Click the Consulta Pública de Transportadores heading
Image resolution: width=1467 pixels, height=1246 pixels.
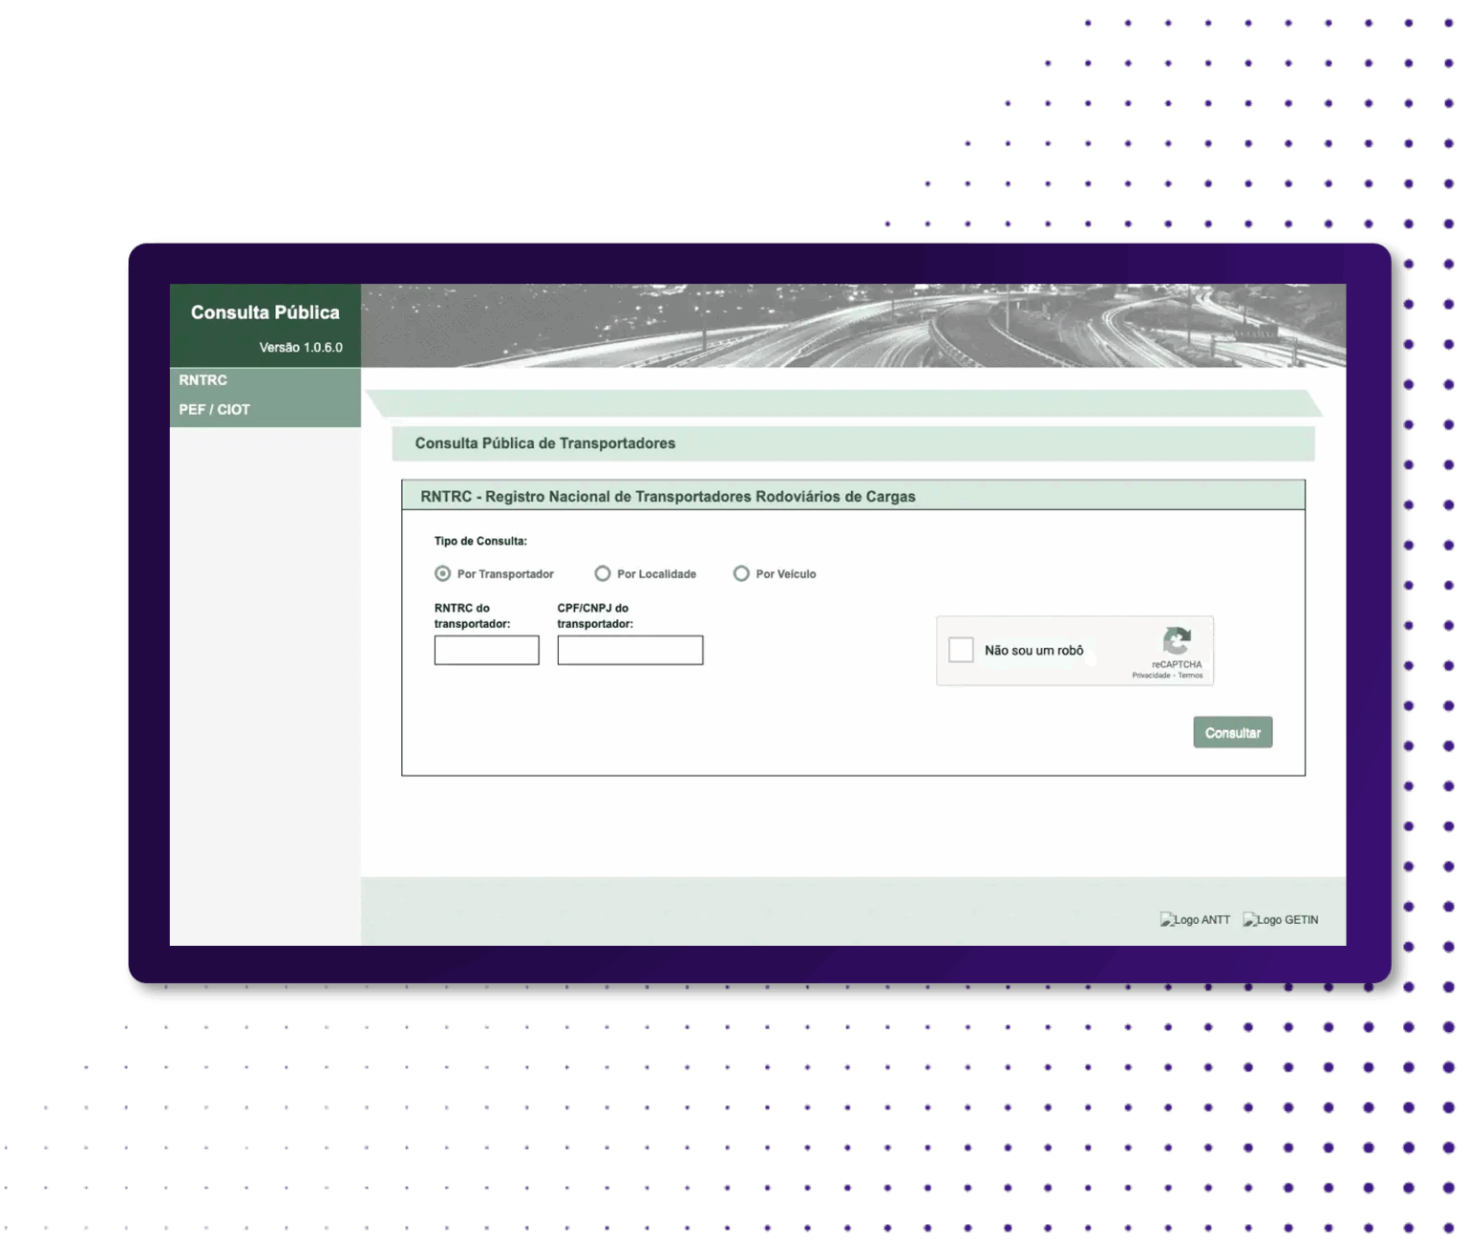pos(545,443)
